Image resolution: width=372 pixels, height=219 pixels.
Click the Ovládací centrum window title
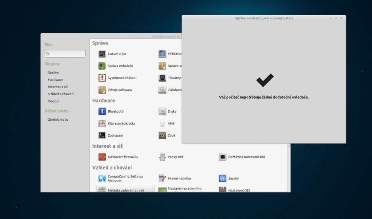(165, 36)
